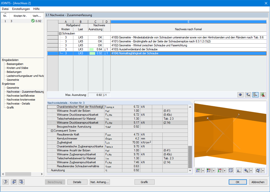Viewport: 270px width, 192px height.
Task: Click the show-all zoom reset icon
Action: click(258, 170)
